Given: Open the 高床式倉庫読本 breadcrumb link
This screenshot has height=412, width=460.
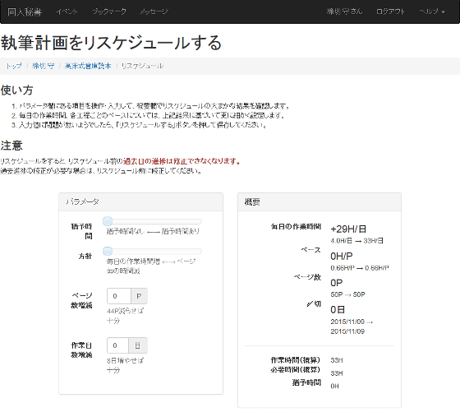Looking at the screenshot, I should pyautogui.click(x=88, y=66).
